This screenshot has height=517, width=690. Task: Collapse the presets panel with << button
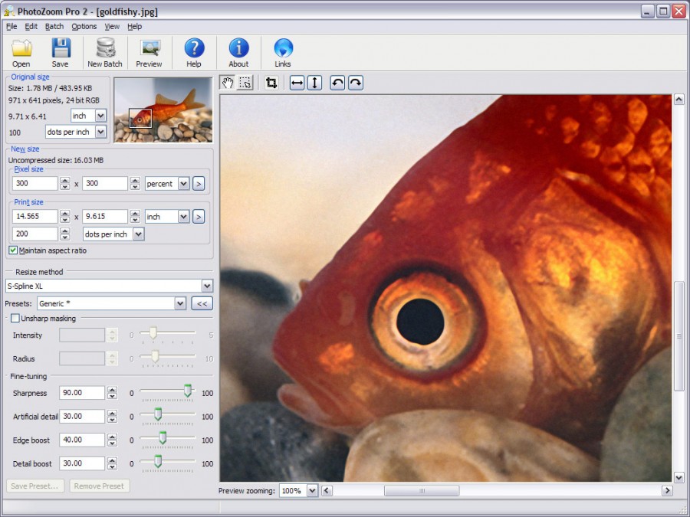(x=201, y=303)
